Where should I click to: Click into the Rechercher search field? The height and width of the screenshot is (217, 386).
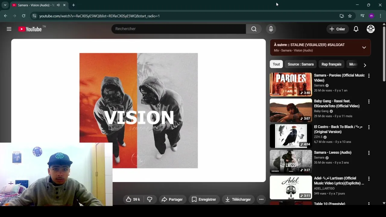(179, 29)
